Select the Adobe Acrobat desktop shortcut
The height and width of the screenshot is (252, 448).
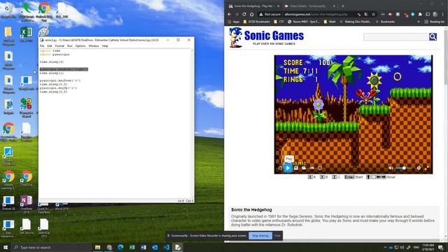coord(8,156)
